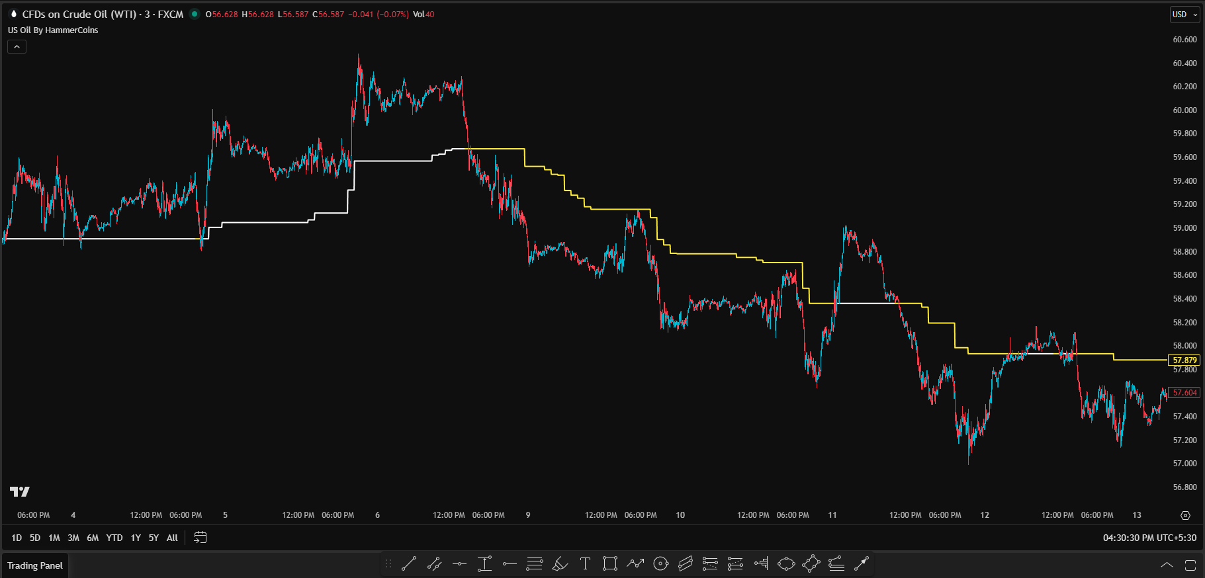
Task: Select the Arrow drawing tool
Action: coord(862,564)
